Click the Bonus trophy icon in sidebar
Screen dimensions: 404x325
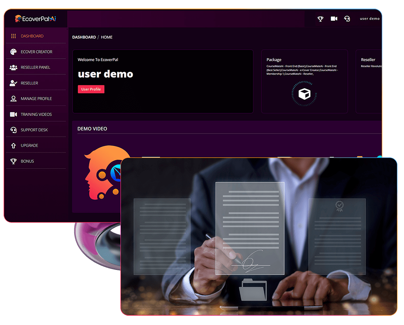[x=13, y=161]
